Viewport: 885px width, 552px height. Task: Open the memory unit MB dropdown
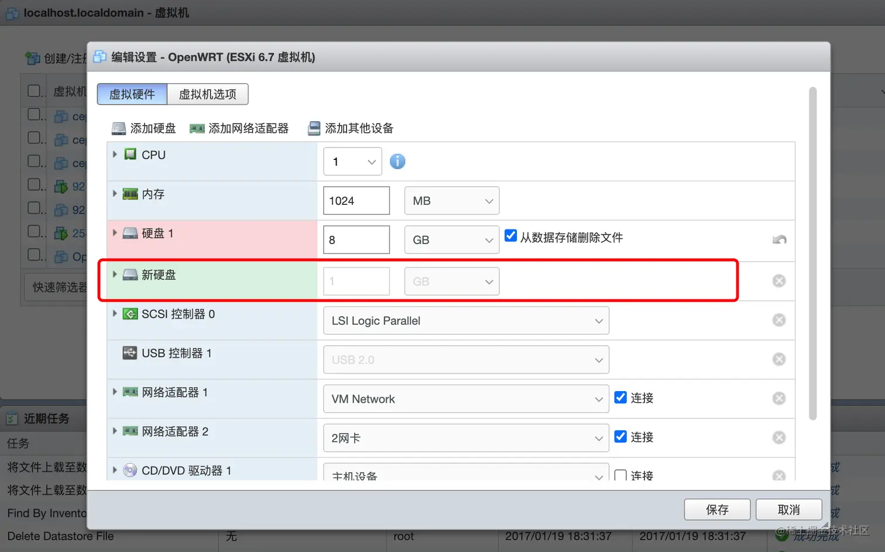pyautogui.click(x=452, y=201)
